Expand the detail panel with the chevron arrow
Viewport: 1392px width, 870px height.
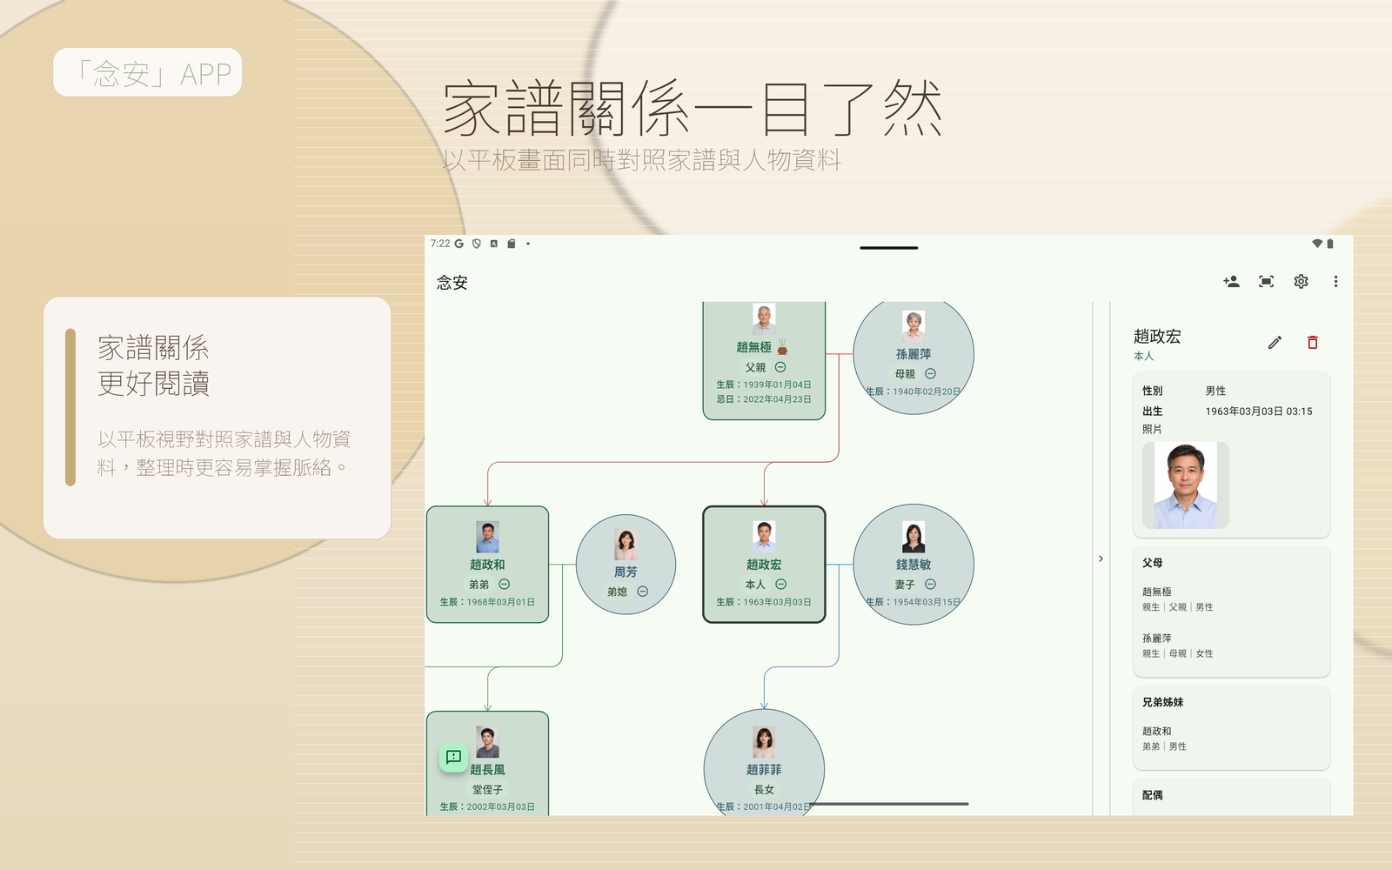1101,558
